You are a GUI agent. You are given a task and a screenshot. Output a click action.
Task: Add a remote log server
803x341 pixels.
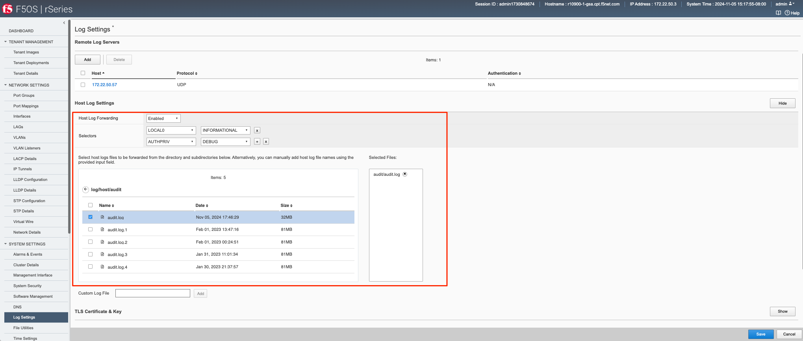87,60
